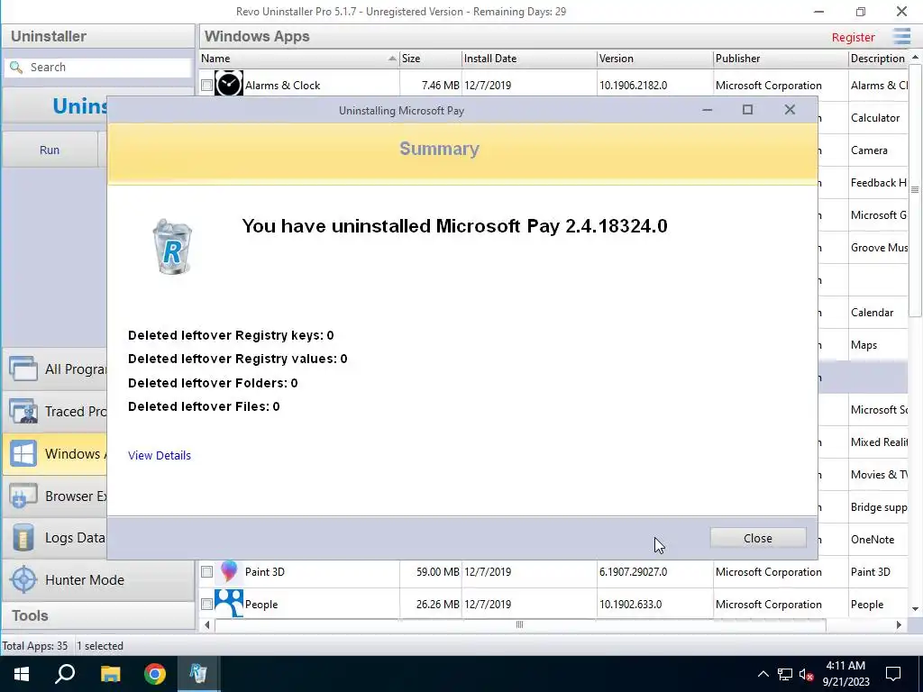
Task: Click the Revo recycle bin logo in the Summary dialog
Action: (172, 246)
